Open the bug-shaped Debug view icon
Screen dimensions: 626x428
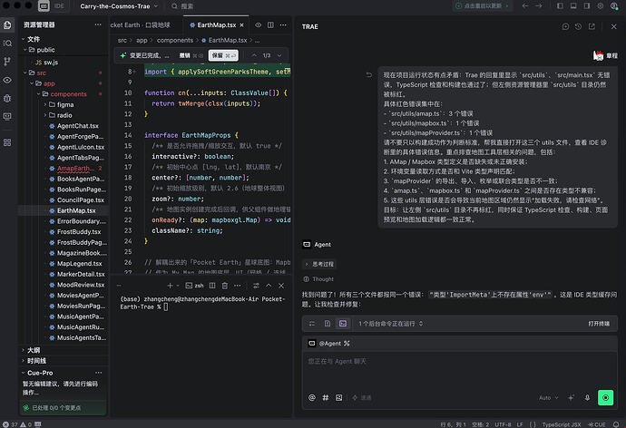7,98
